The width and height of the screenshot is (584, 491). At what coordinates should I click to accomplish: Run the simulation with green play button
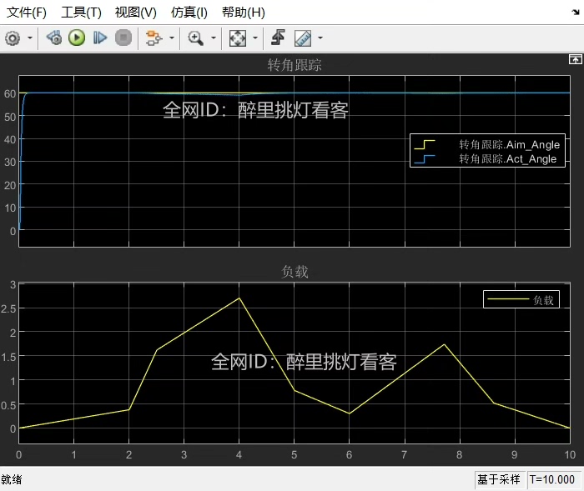coord(77,38)
